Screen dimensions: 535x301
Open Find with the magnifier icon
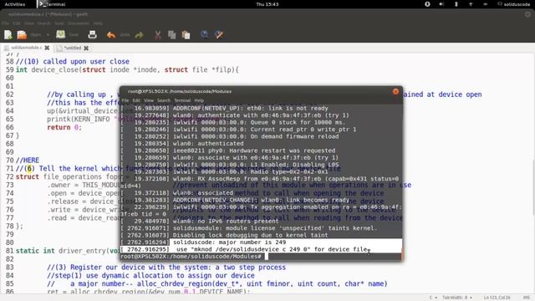(x=204, y=34)
